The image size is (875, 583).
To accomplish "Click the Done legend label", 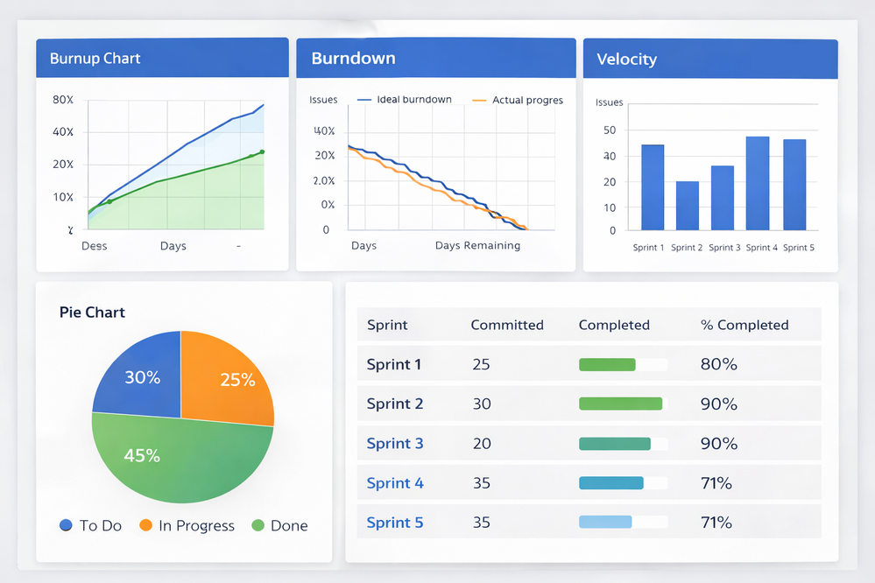I will [289, 525].
